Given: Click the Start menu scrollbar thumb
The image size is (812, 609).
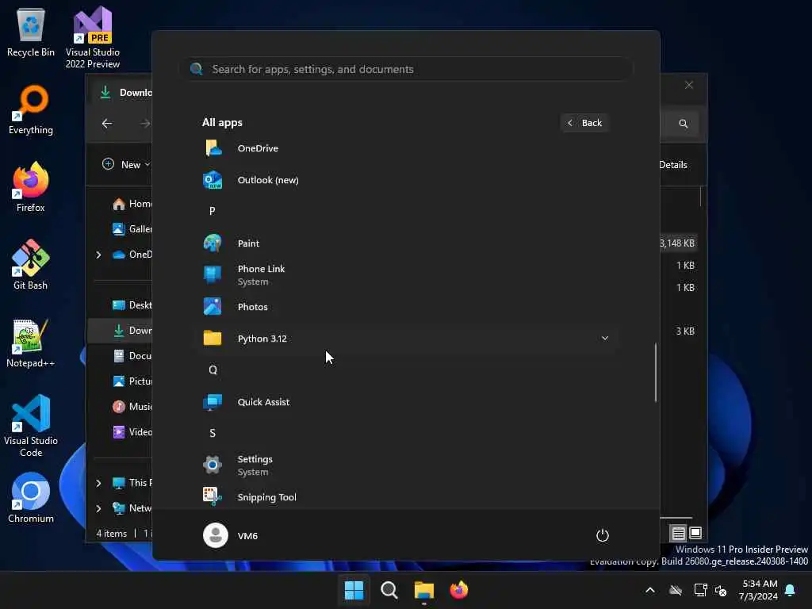Looking at the screenshot, I should (656, 372).
